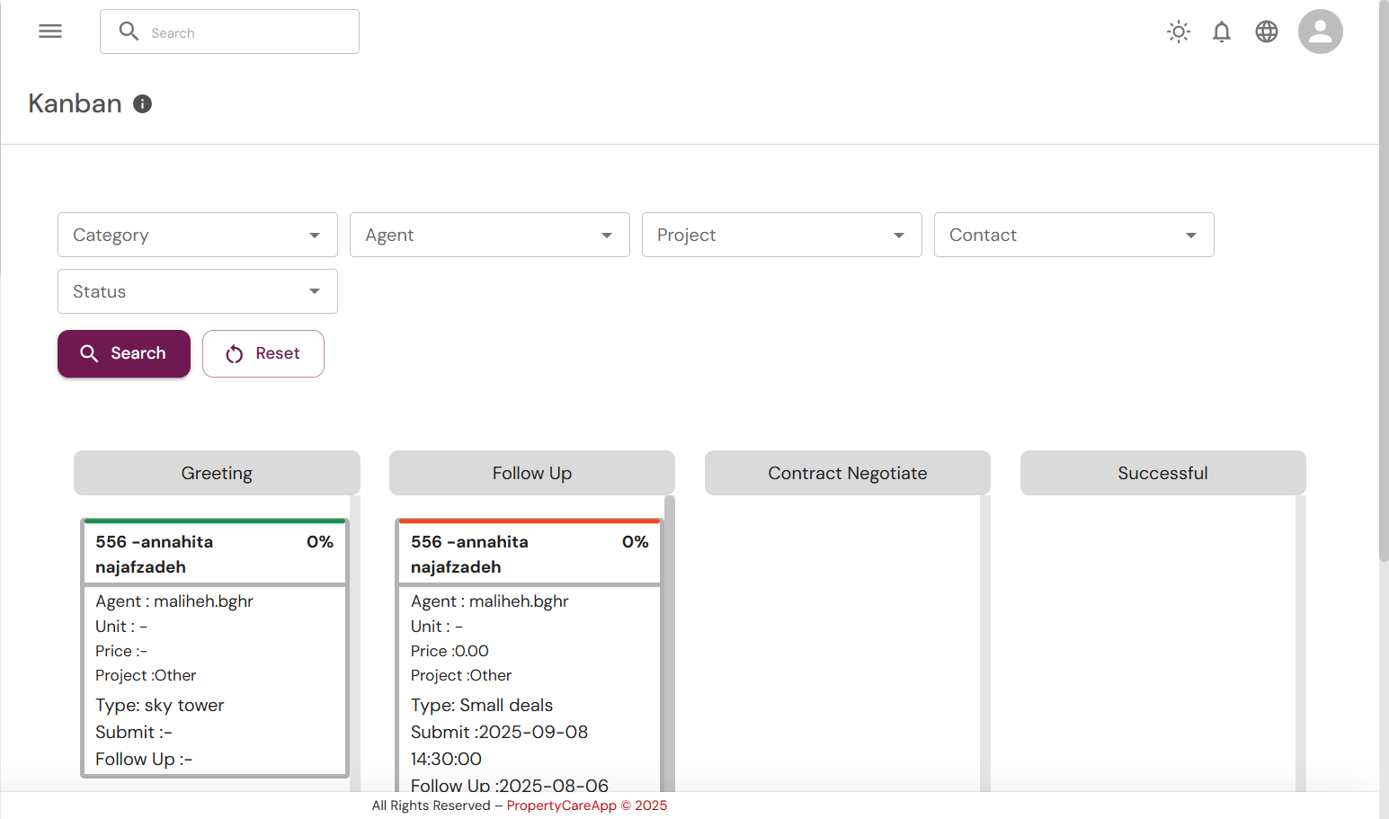This screenshot has height=819, width=1389.
Task: Click the globe language icon
Action: coord(1266,32)
